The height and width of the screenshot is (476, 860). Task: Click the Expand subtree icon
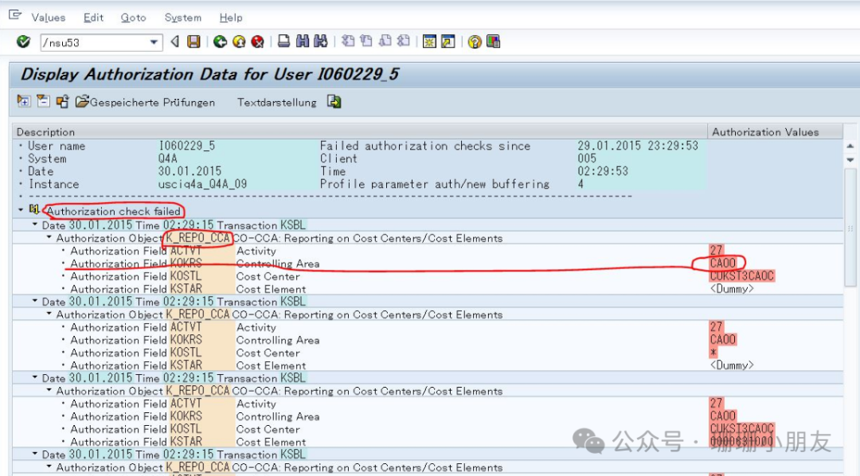coord(24,102)
